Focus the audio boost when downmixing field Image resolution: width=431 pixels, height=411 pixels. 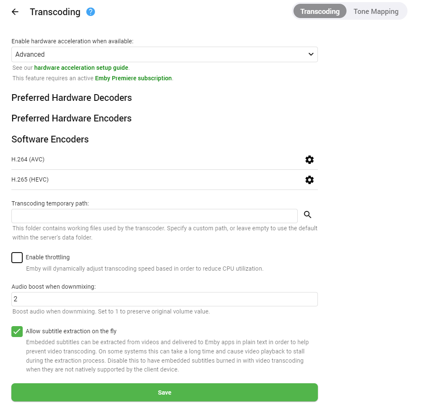(164, 299)
